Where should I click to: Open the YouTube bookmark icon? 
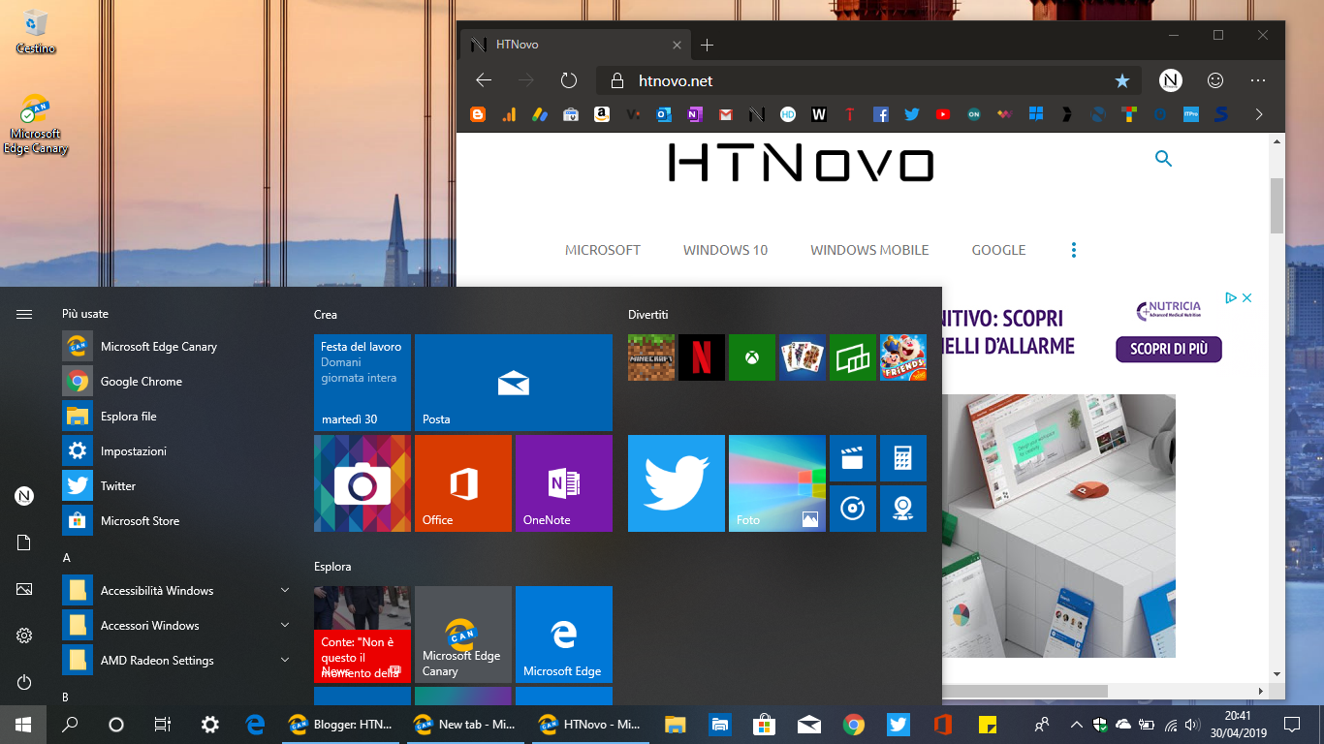click(942, 114)
